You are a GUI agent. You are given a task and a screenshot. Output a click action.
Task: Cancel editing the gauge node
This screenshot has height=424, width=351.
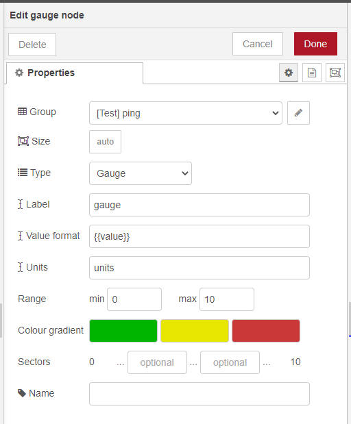[x=258, y=44]
